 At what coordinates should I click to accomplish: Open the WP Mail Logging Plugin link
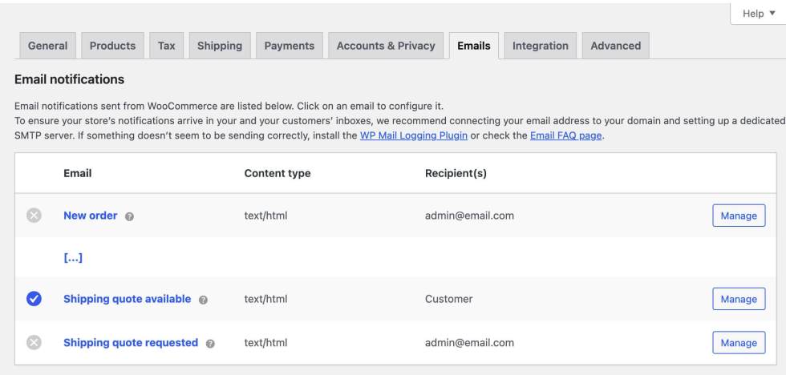click(414, 135)
